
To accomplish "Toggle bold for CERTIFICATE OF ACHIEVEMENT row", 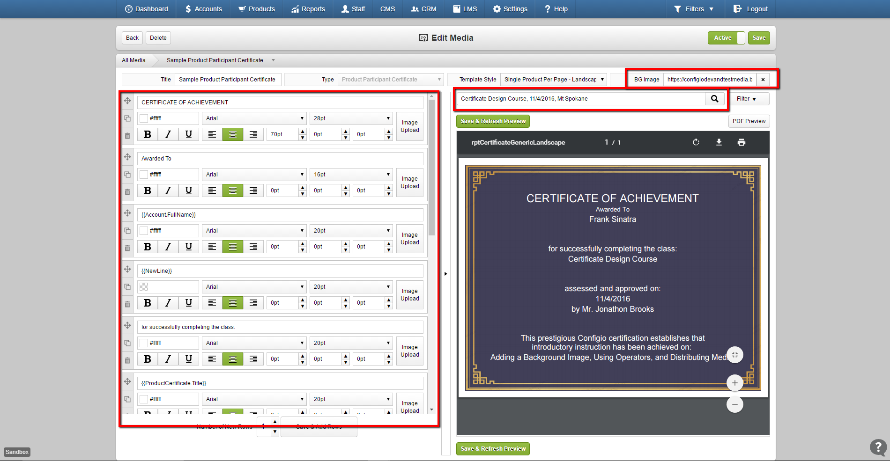I will pos(148,134).
